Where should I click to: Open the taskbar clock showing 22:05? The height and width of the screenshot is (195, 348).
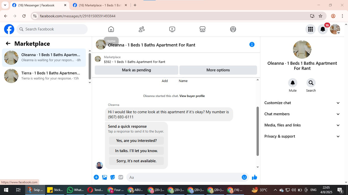click(x=326, y=190)
